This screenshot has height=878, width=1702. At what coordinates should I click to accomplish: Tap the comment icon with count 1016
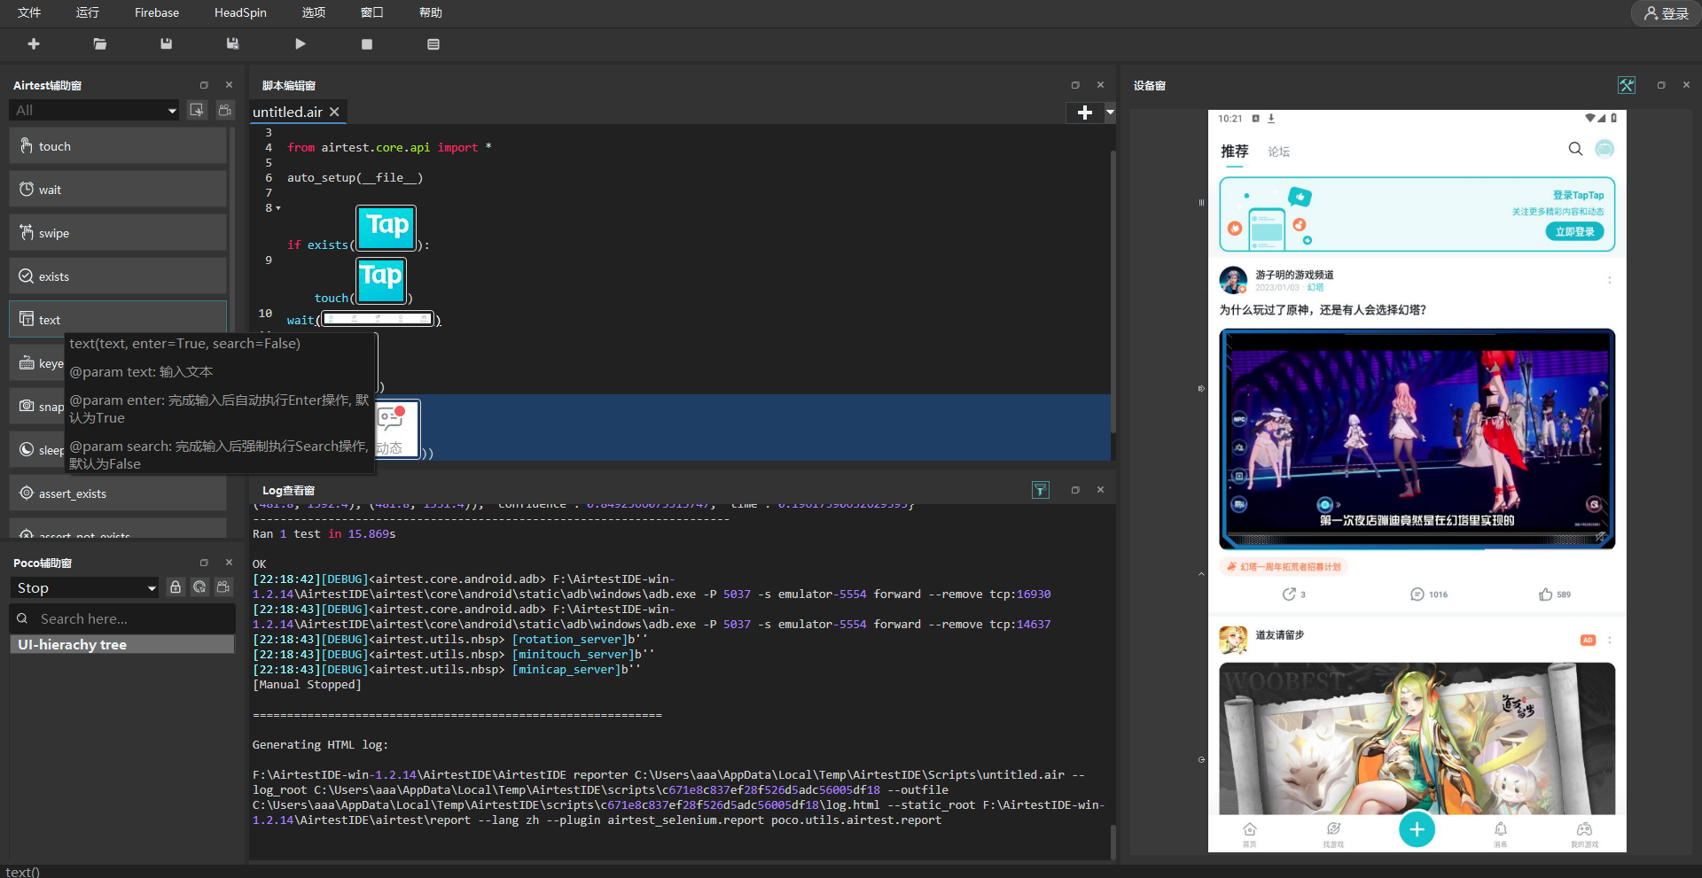[x=1417, y=594]
